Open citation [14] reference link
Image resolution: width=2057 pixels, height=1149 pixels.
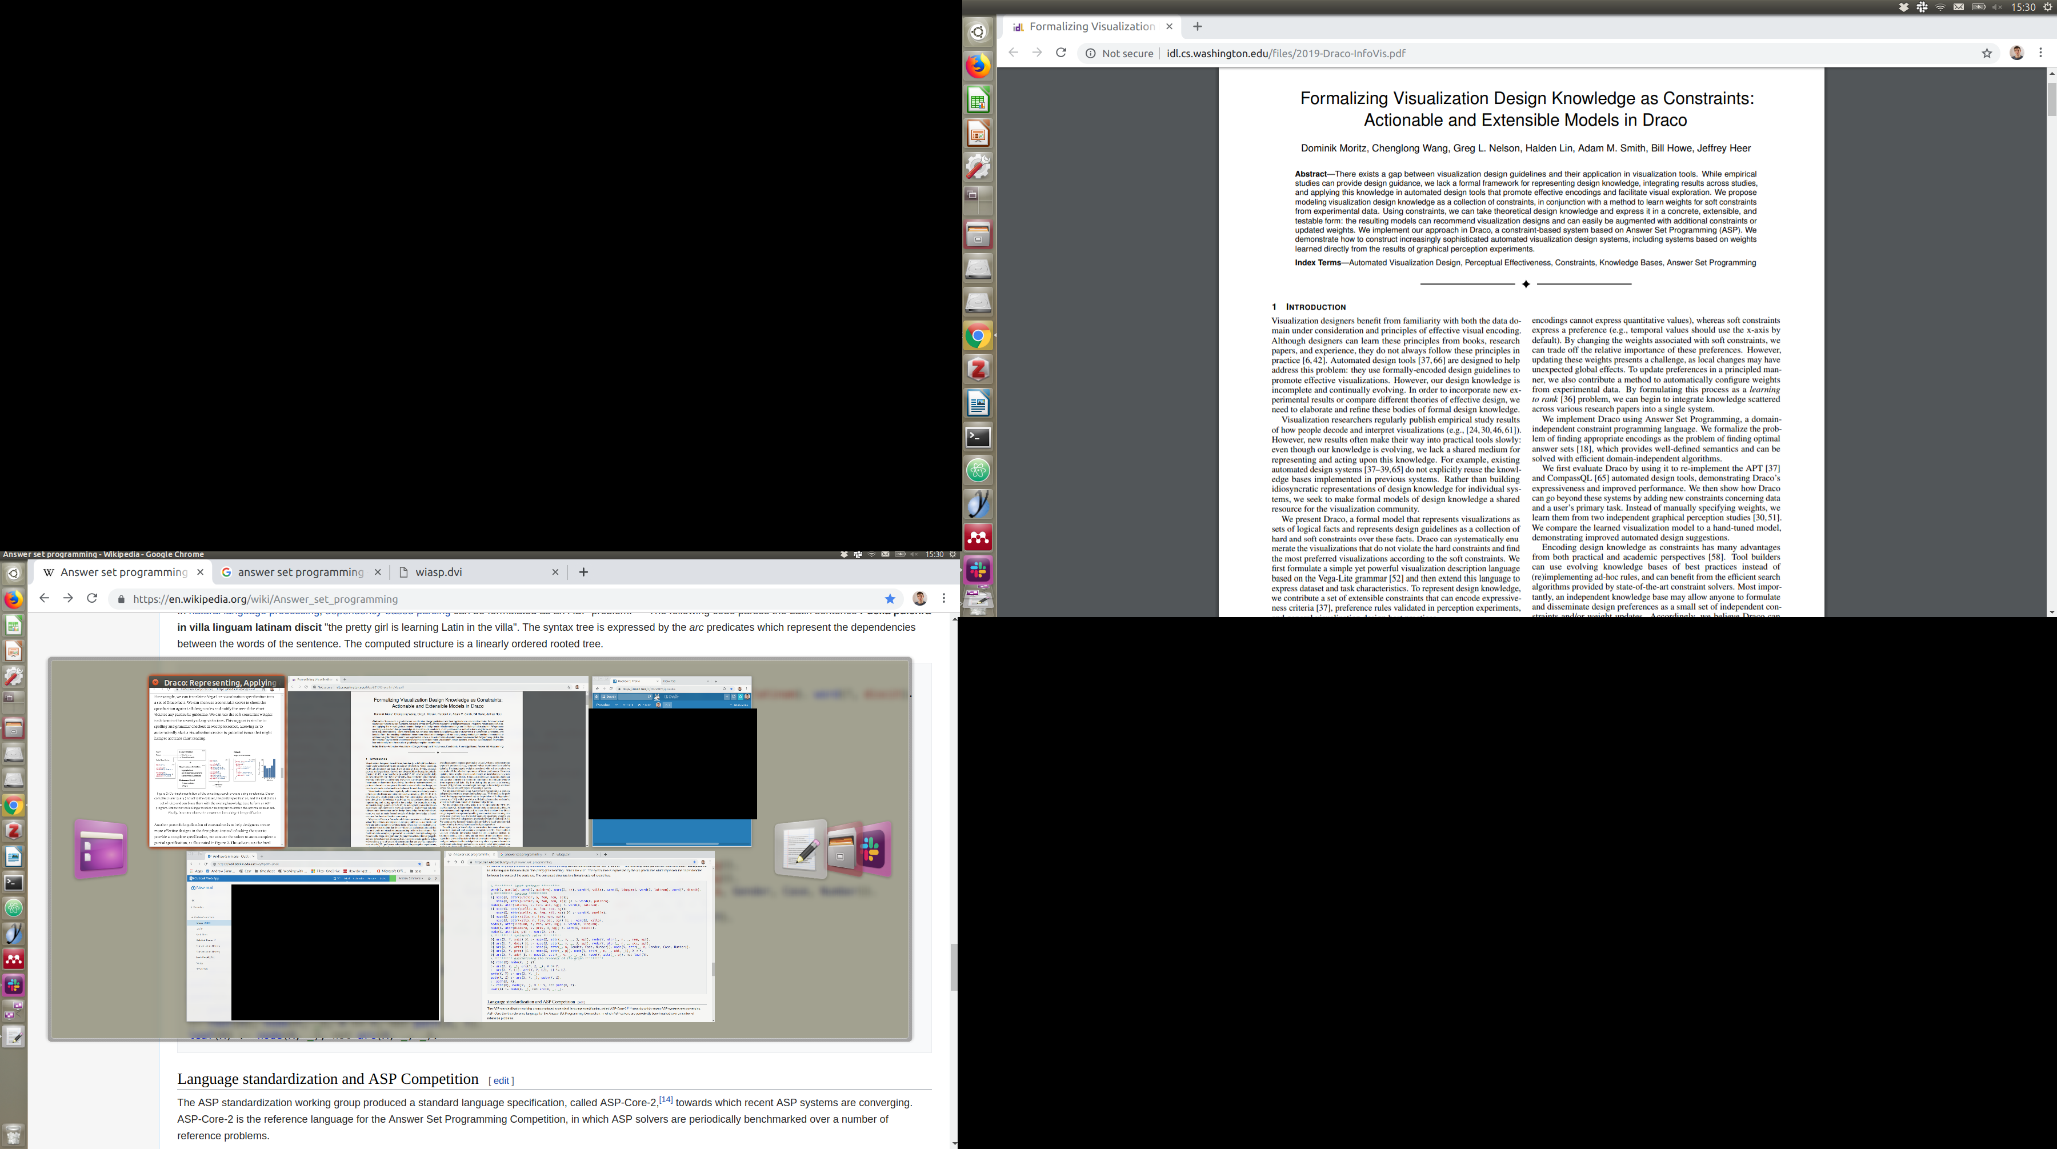666,1099
